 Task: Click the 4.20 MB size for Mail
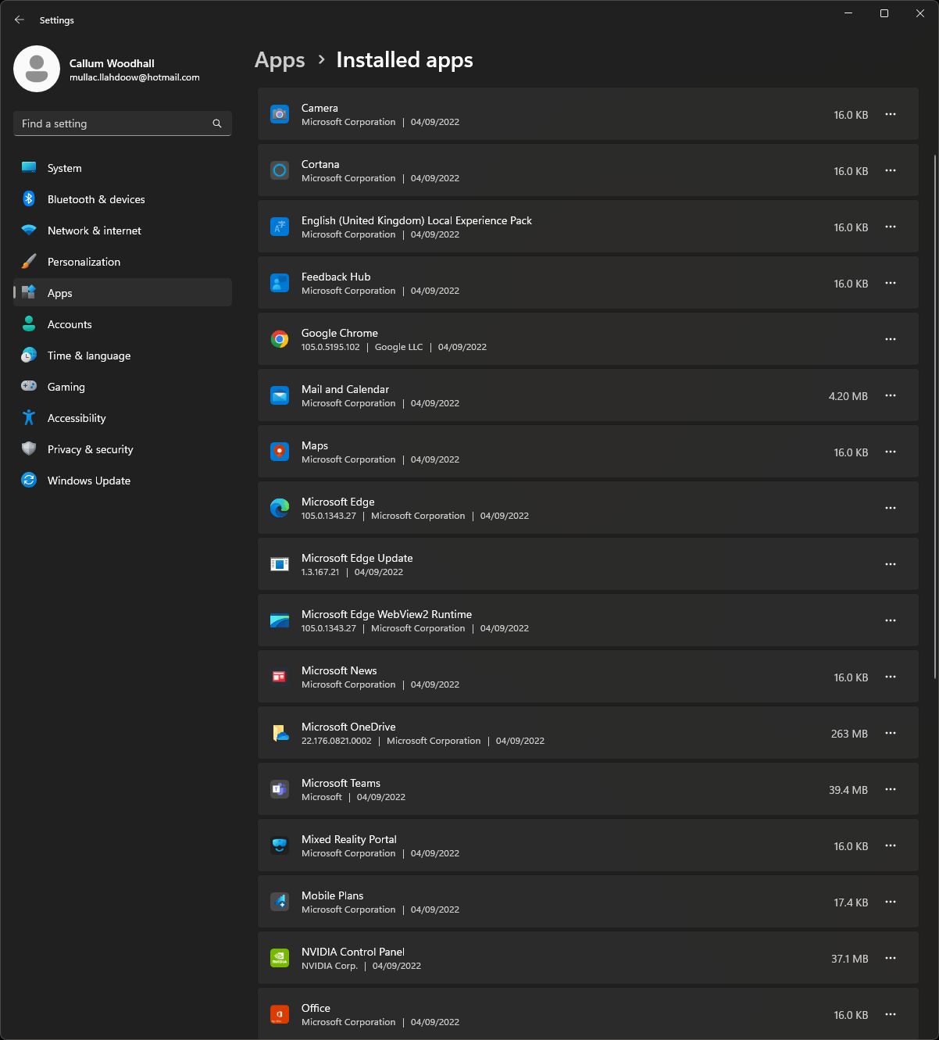[848, 396]
